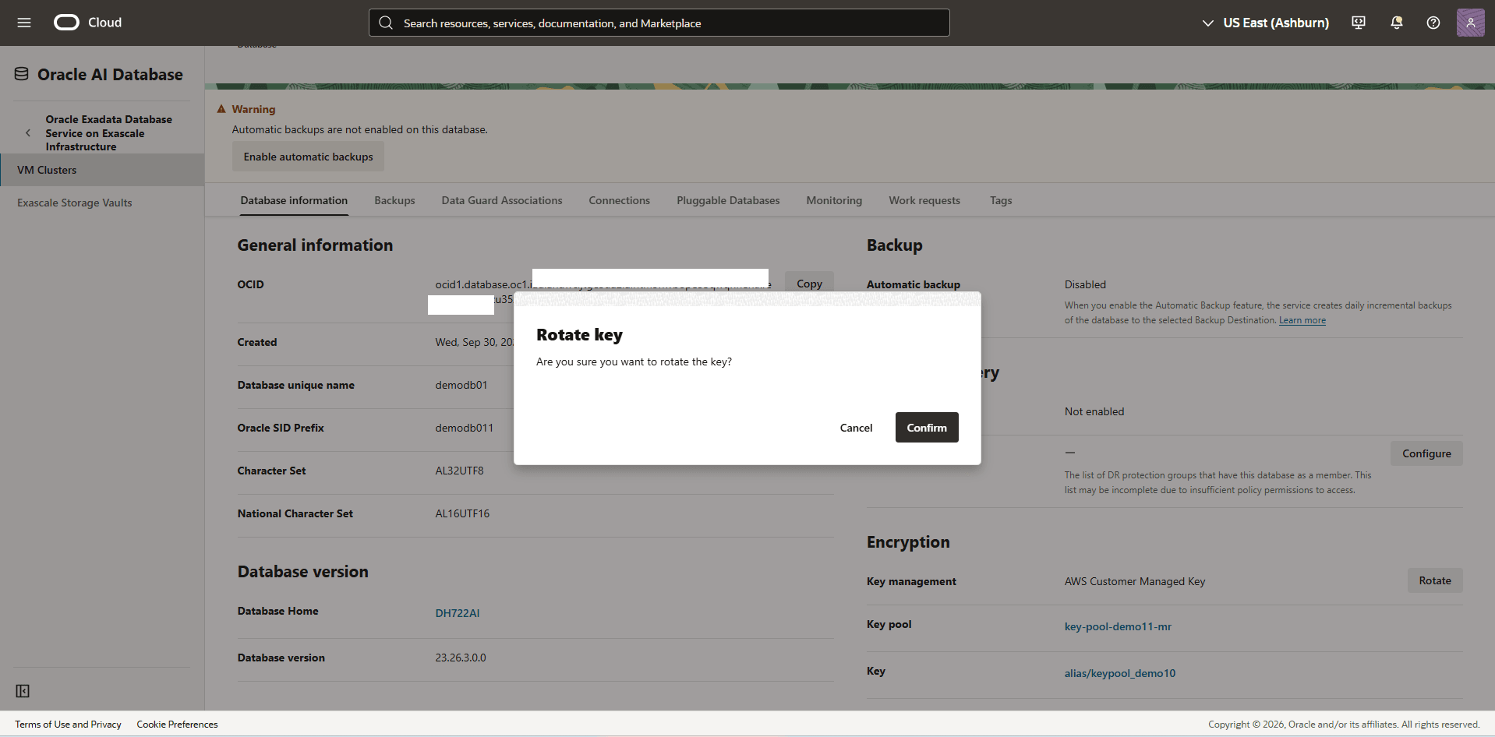
Task: Open the alias/keypool_demo10 key link
Action: click(x=1120, y=673)
